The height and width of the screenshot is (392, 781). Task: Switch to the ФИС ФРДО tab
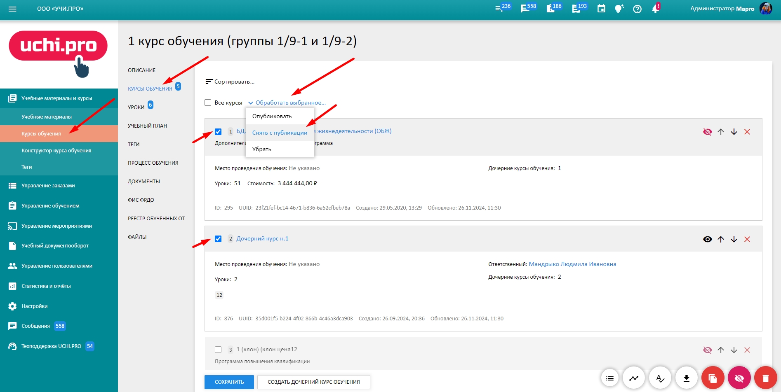pyautogui.click(x=141, y=200)
